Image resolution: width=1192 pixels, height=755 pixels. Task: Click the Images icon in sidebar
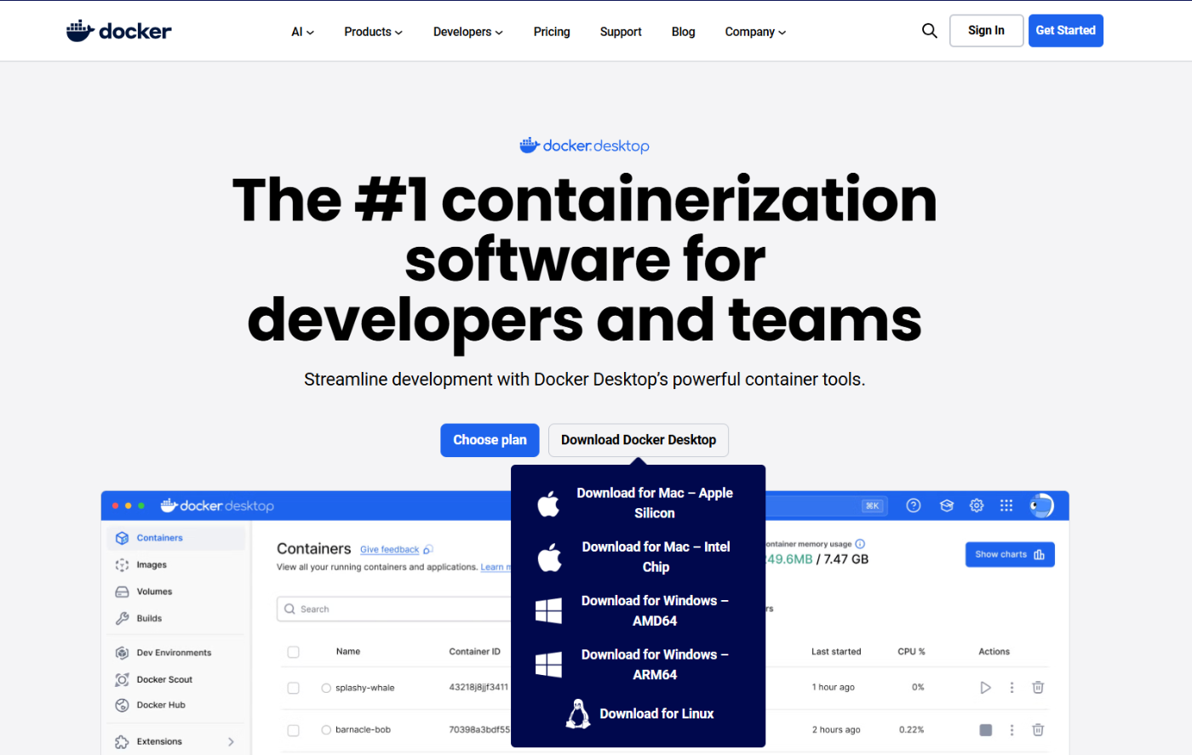pos(122,565)
